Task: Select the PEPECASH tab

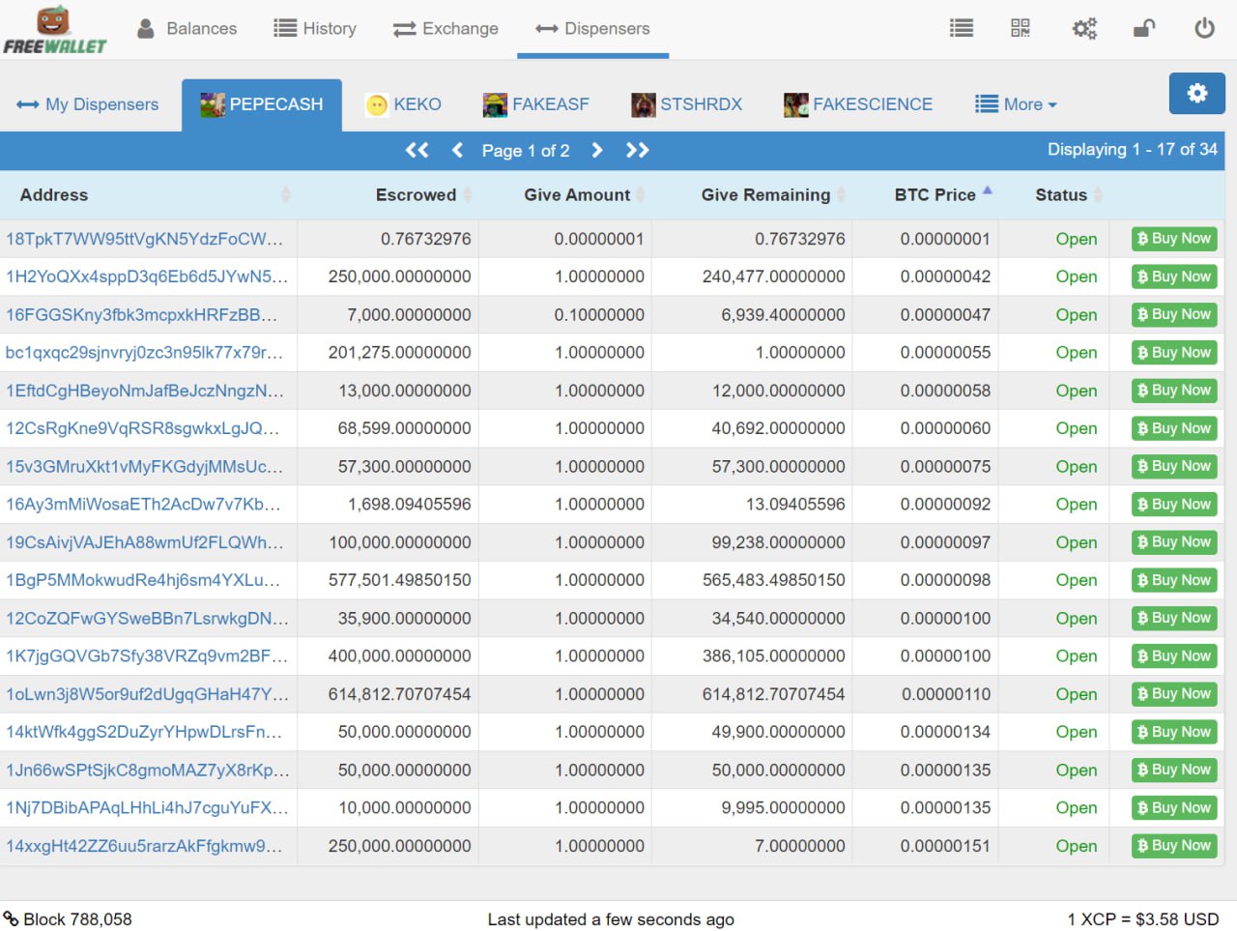Action: pos(262,104)
